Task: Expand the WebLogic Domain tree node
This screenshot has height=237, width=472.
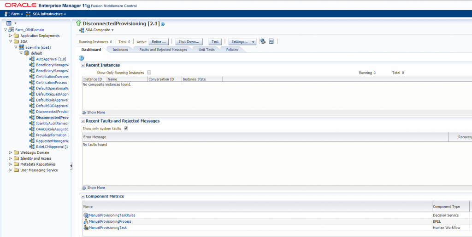Action: tap(11, 152)
